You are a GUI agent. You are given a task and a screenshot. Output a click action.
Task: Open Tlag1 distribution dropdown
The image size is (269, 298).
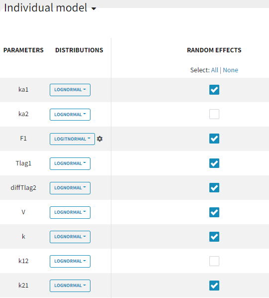tap(70, 163)
